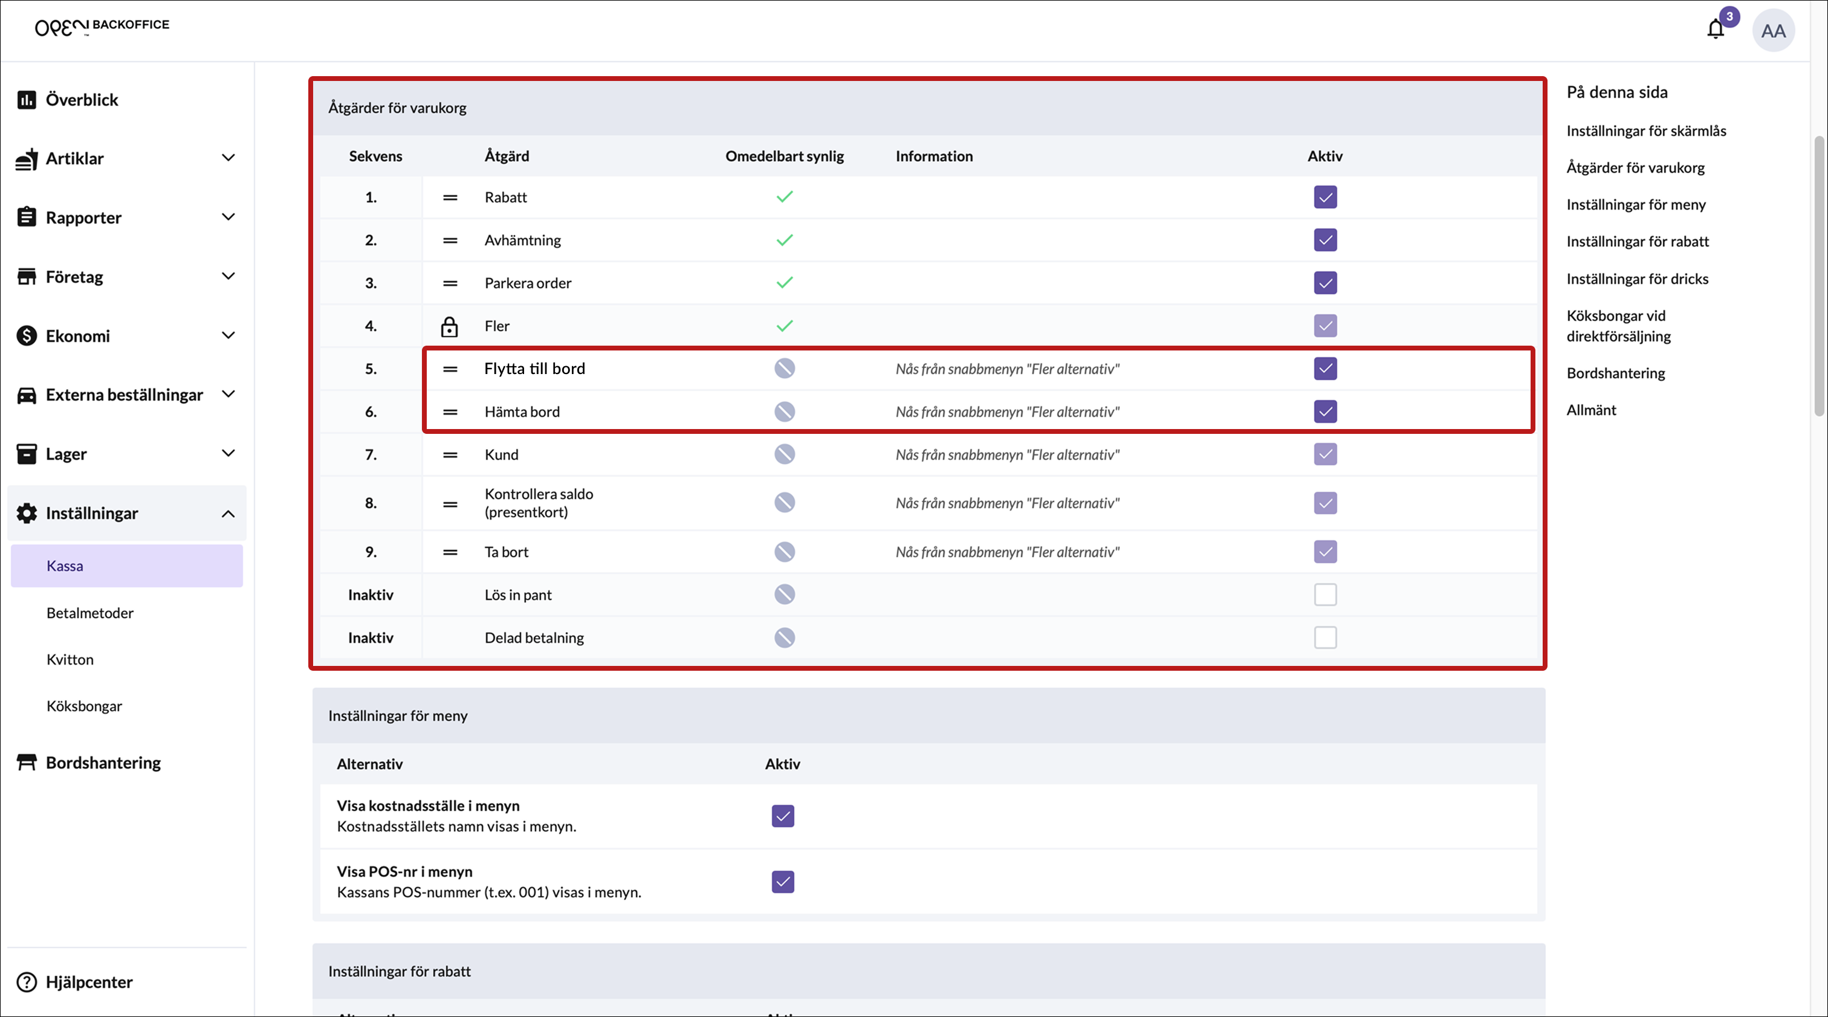Image resolution: width=1828 pixels, height=1017 pixels.
Task: Jump to Inställningar för dricks section
Action: [x=1637, y=279]
